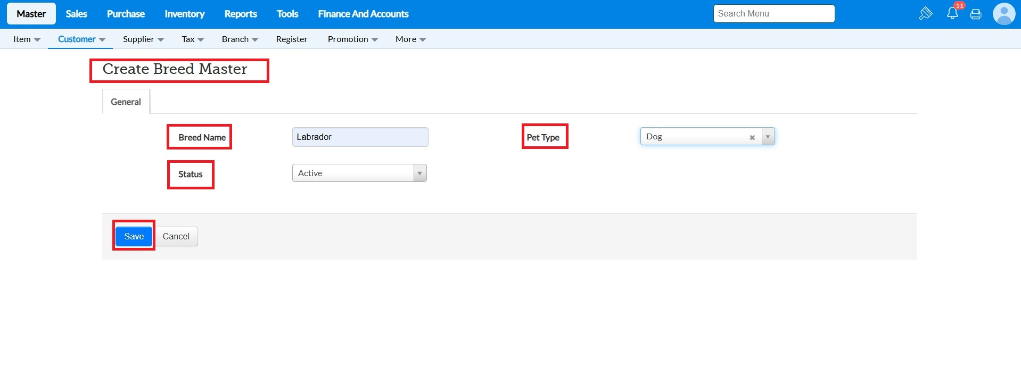Screen dimensions: 1021x366
Task: Switch to the Sales module
Action: click(x=76, y=14)
